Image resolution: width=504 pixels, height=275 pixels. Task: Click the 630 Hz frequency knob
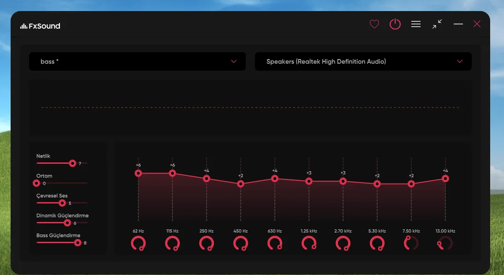pos(274,244)
